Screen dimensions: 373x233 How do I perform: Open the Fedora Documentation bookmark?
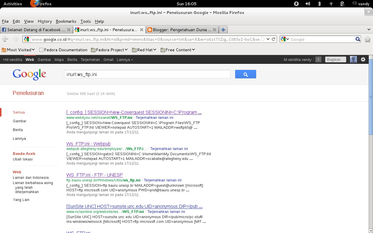[x=63, y=50]
